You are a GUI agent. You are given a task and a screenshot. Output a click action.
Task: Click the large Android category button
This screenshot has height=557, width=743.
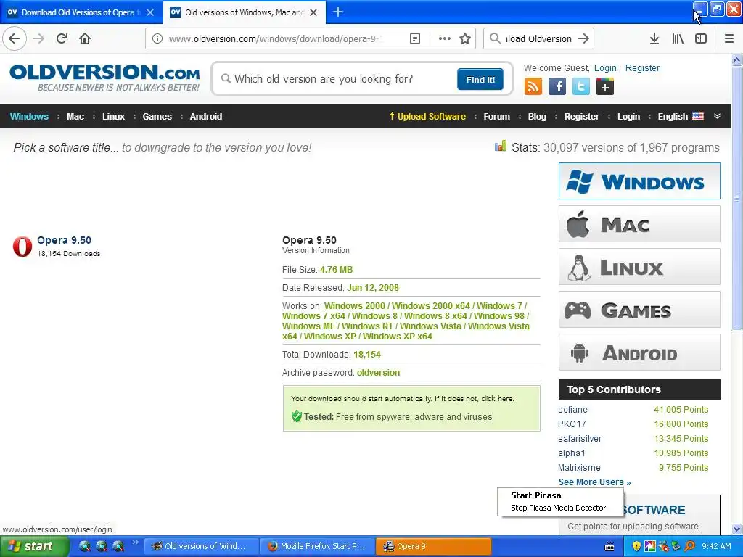coord(639,352)
